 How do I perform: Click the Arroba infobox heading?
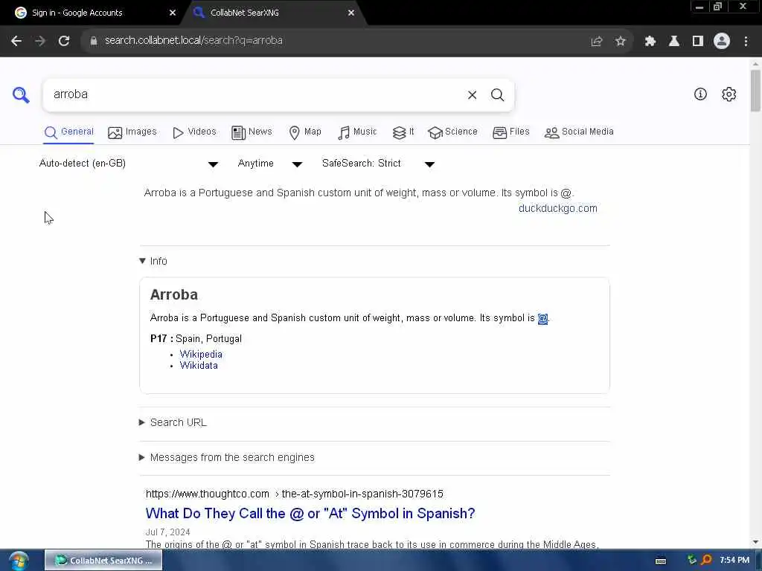coord(174,294)
